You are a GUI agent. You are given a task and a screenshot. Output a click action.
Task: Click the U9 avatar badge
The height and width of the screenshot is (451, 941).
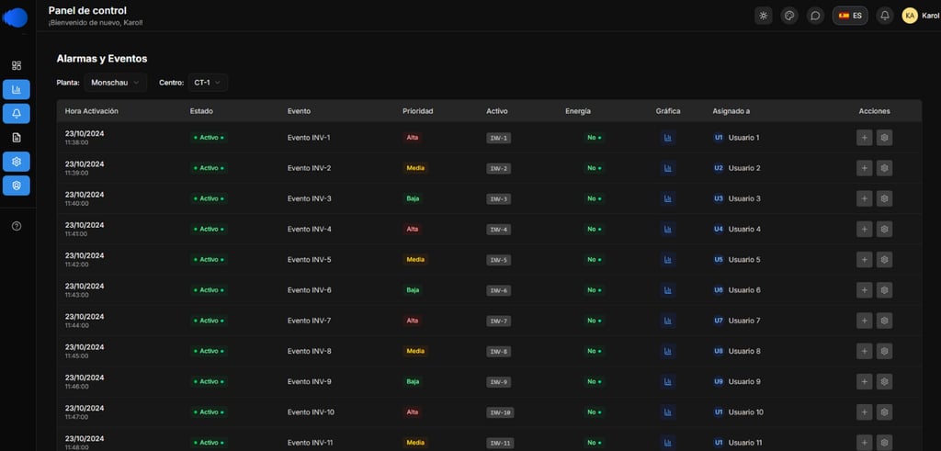[719, 382]
